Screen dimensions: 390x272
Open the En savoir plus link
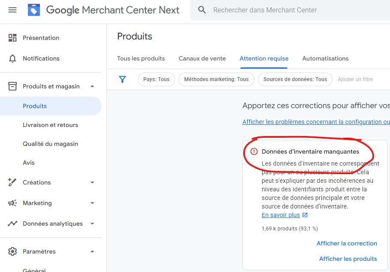281,215
